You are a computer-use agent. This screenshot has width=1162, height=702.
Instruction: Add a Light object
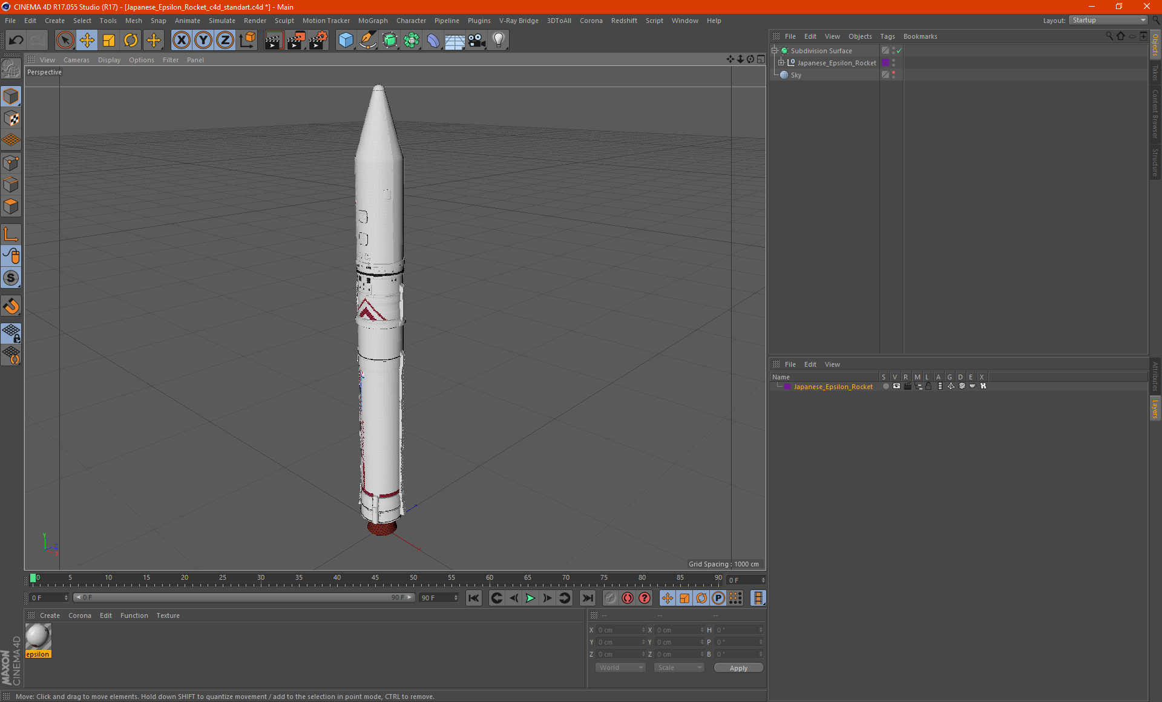click(499, 41)
